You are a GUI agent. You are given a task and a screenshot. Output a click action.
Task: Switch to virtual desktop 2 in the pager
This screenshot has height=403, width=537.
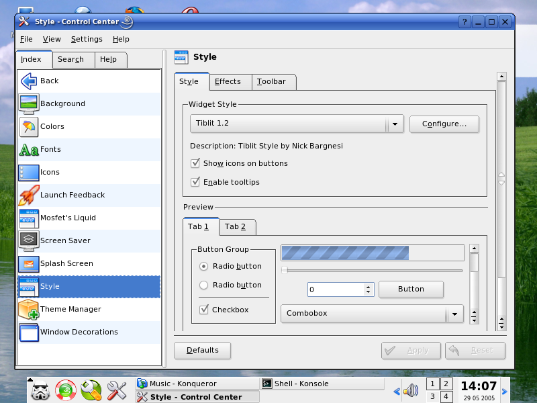coord(446,384)
